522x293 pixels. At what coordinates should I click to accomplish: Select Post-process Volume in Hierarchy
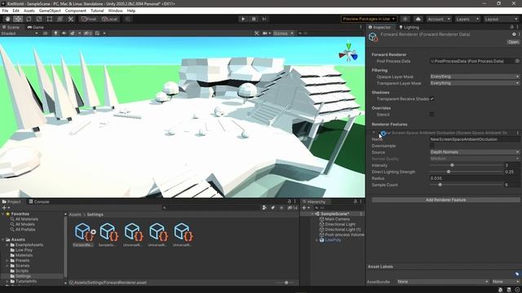tap(344, 234)
